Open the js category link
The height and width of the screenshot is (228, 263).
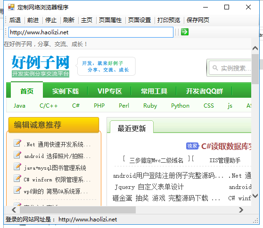(230, 106)
